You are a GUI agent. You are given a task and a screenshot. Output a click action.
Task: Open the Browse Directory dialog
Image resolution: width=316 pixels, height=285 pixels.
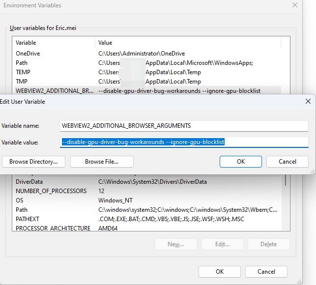[x=33, y=162]
